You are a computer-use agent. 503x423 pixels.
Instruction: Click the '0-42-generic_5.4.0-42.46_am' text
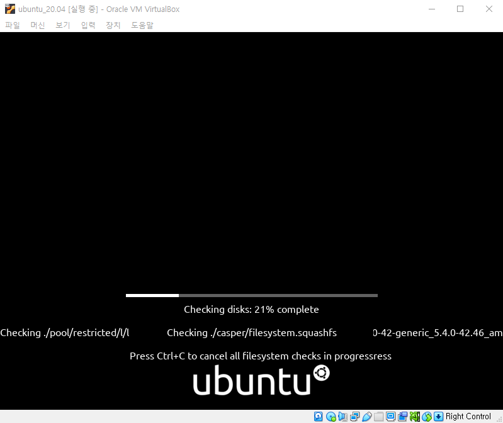tap(438, 333)
